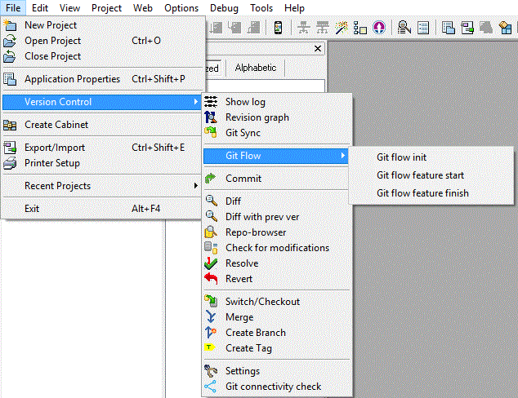
Task: Click the yellow cube blocks toolbar icon
Action: 505,28
